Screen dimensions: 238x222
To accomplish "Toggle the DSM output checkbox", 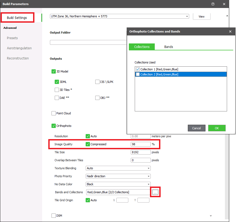I will click(x=54, y=215).
